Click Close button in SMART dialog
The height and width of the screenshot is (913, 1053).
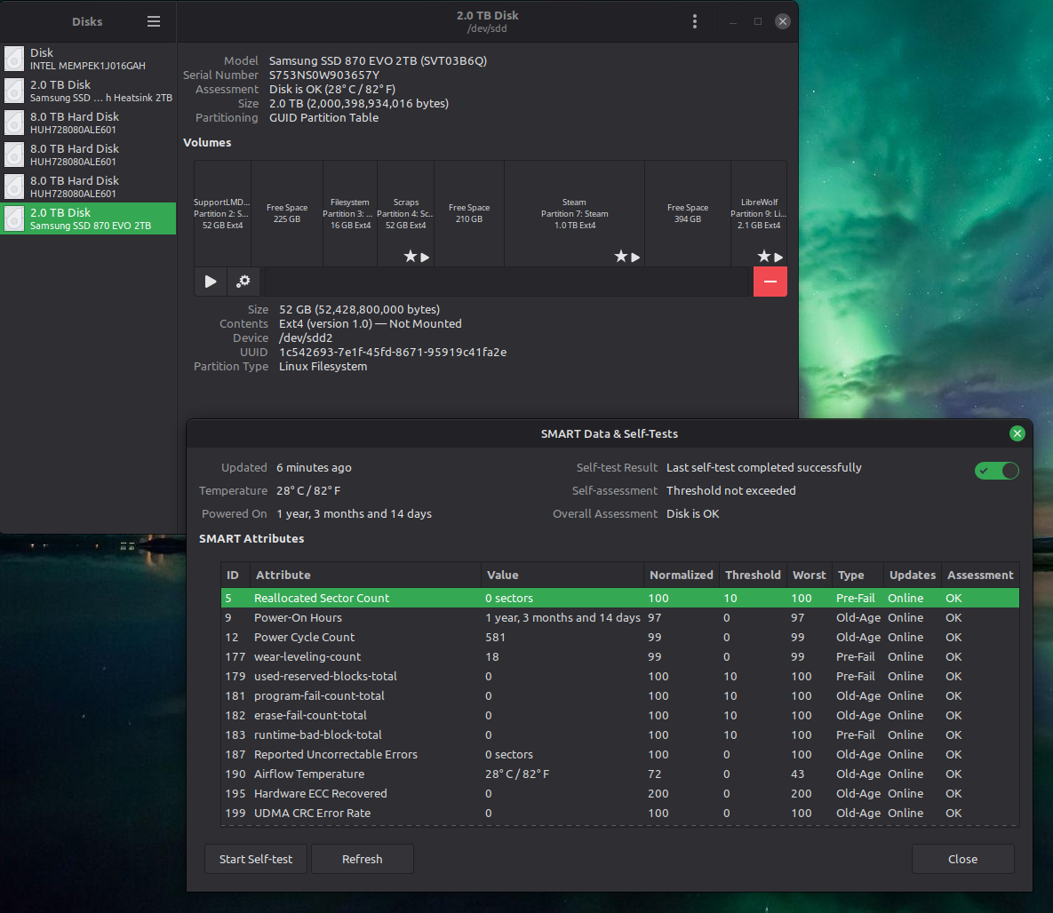pyautogui.click(x=962, y=859)
